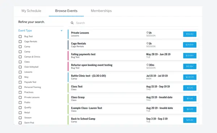This screenshot has width=217, height=133.
Task: Toggle the May event type checkbox
Action: pyautogui.click(x=20, y=77)
